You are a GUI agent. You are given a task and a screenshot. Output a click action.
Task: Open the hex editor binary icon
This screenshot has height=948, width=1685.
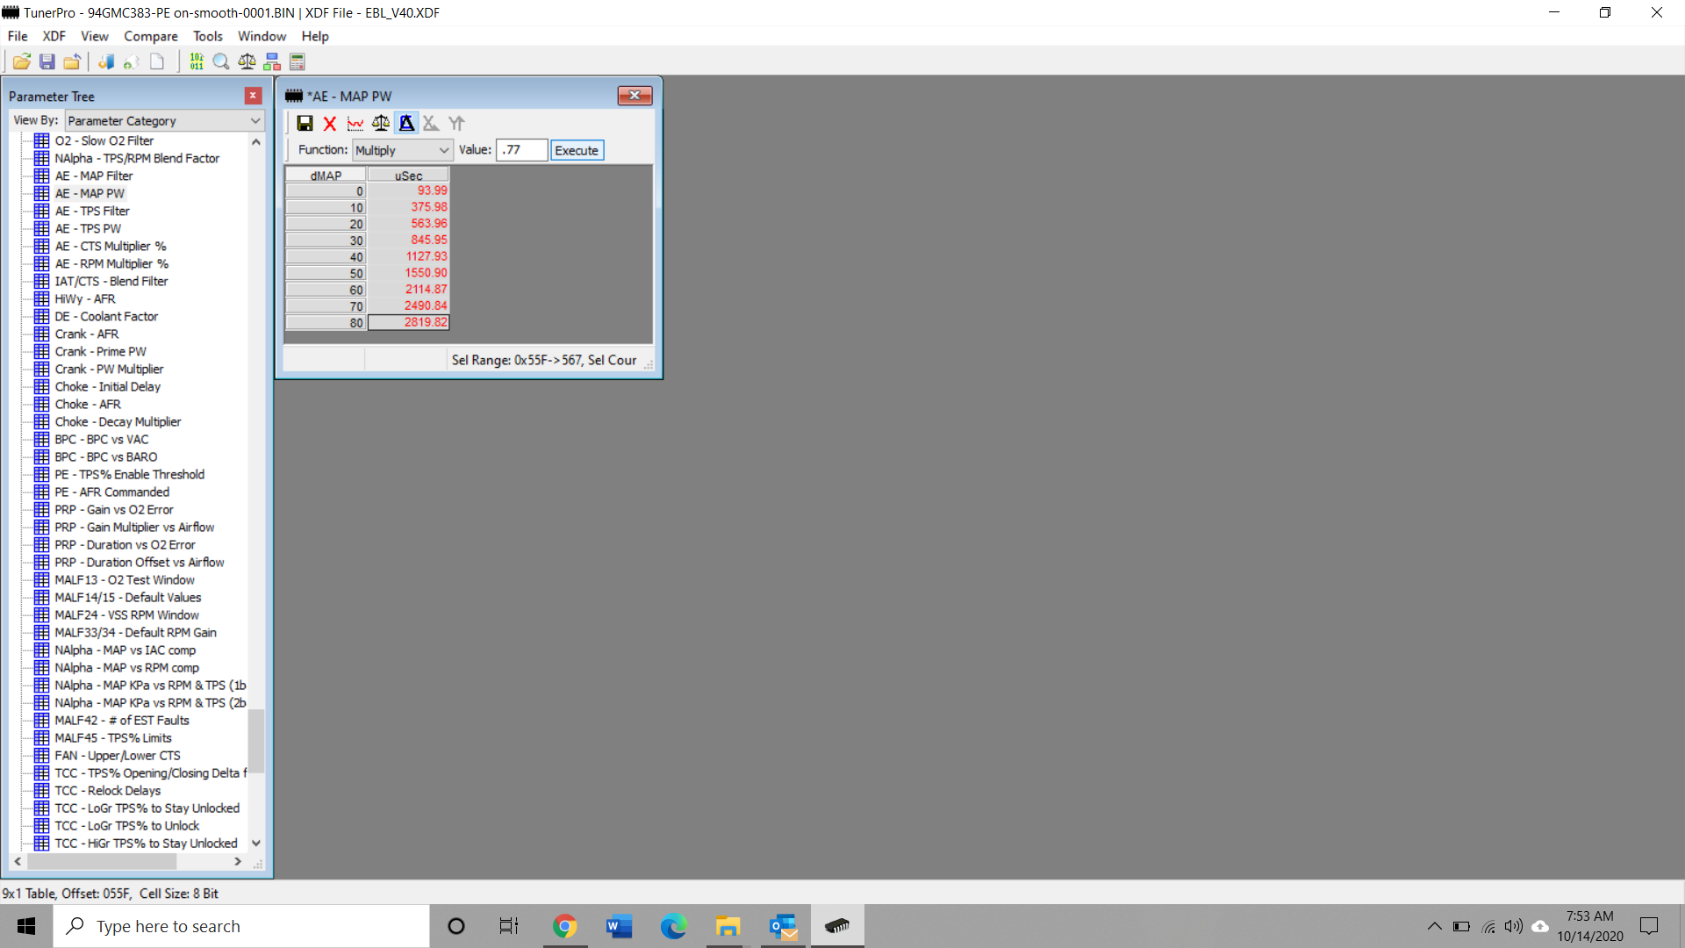(197, 61)
